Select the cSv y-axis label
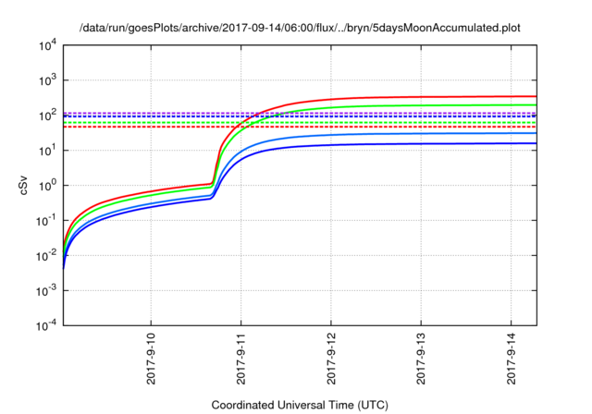This screenshot has width=592, height=414. click(x=23, y=185)
